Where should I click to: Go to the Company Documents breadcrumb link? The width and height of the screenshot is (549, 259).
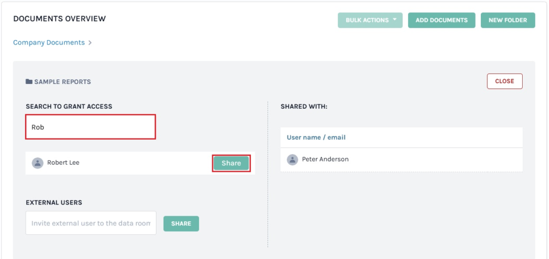49,42
